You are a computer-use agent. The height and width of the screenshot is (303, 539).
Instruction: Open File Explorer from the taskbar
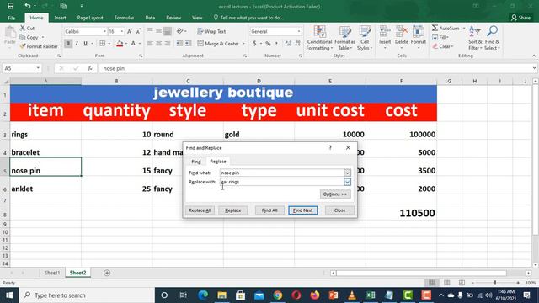(x=222, y=295)
